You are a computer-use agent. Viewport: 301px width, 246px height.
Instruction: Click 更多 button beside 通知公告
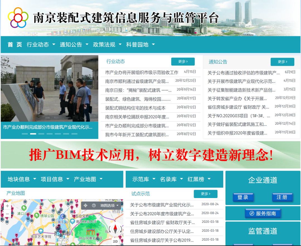pos(282,62)
